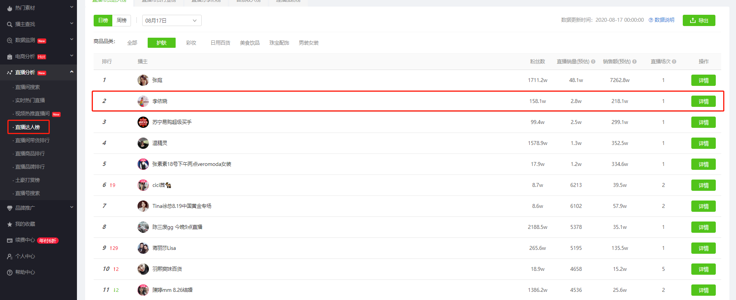Click 张庭's avatar thumbnail
The image size is (736, 300).
[x=143, y=80]
